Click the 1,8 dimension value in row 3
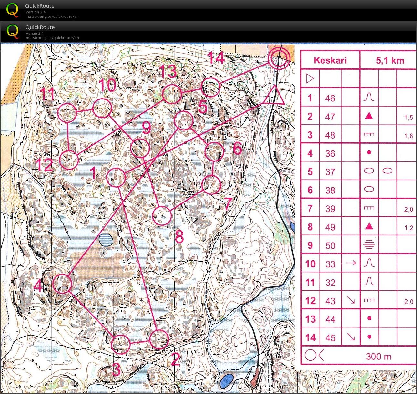Screen dimensions: 417x394 coord(409,136)
